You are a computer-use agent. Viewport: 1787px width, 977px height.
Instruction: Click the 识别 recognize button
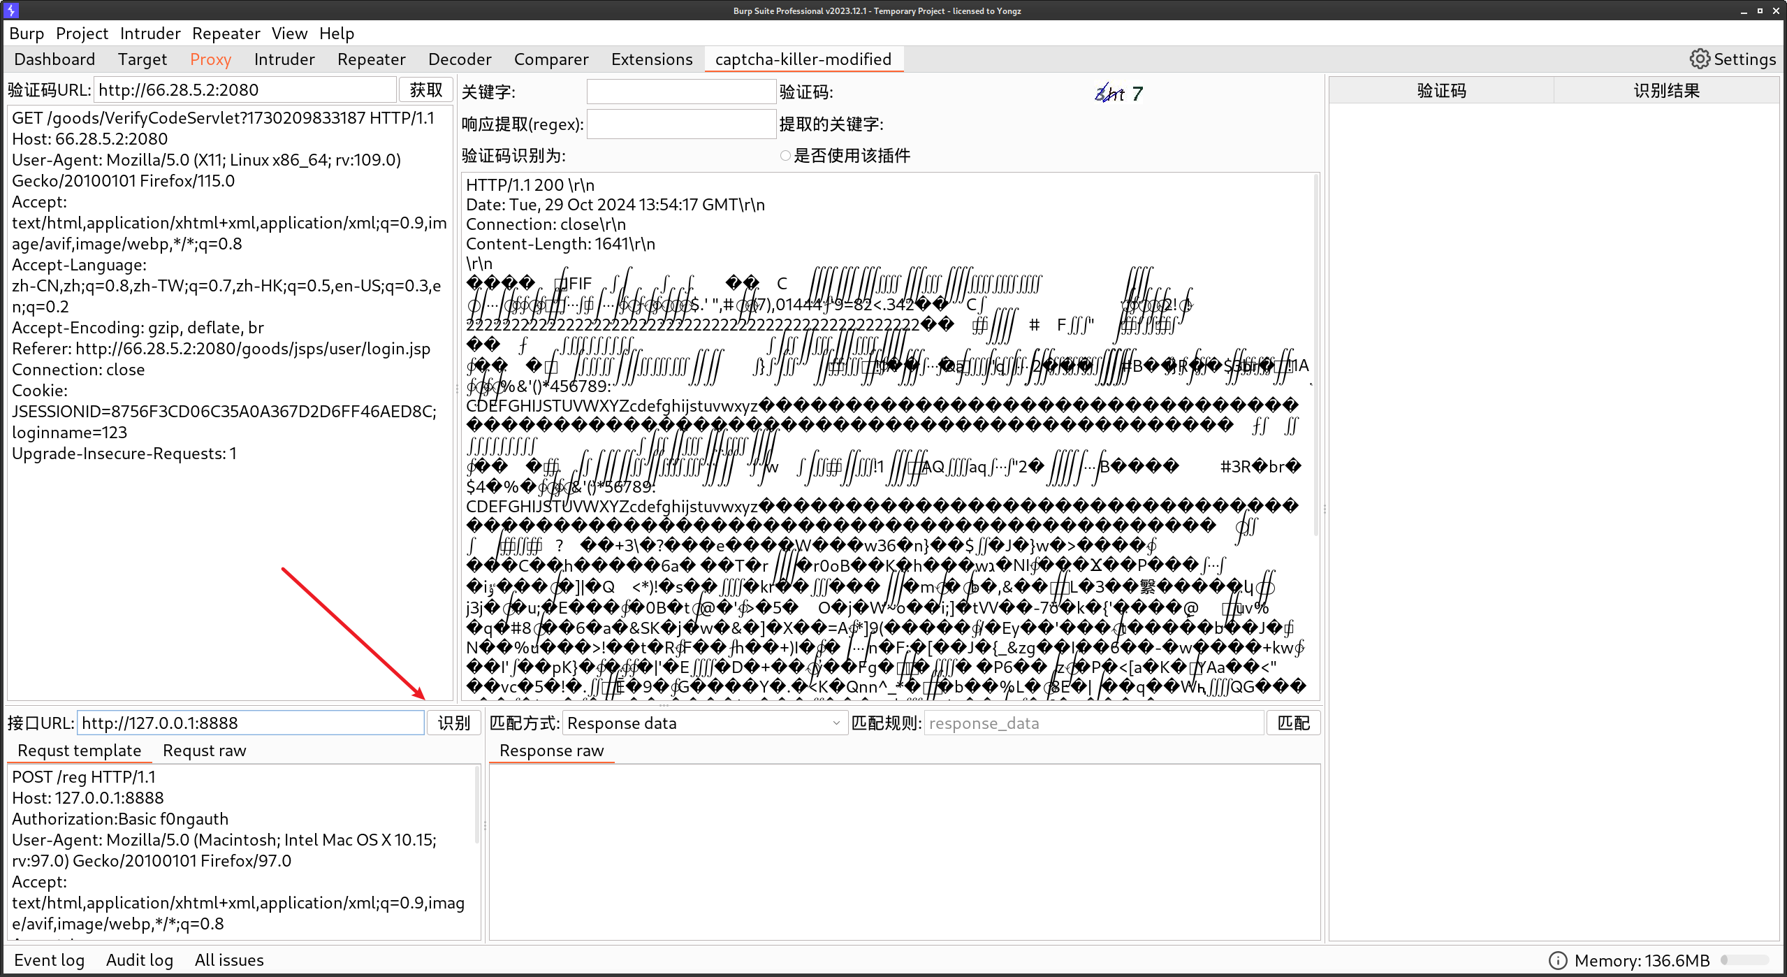[x=454, y=723]
